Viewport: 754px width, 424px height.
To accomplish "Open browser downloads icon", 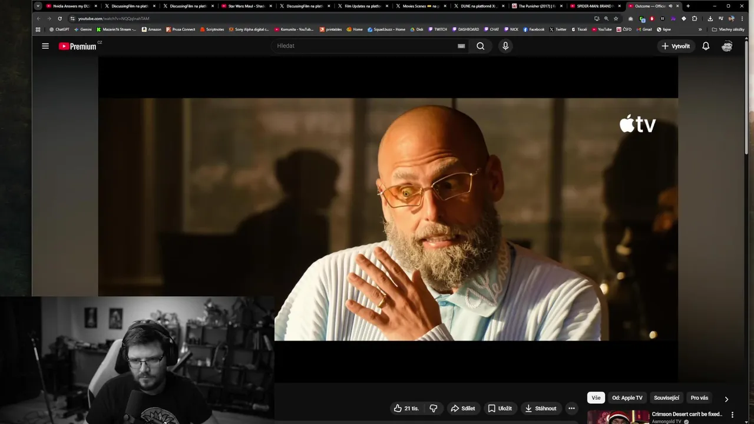I will (710, 18).
